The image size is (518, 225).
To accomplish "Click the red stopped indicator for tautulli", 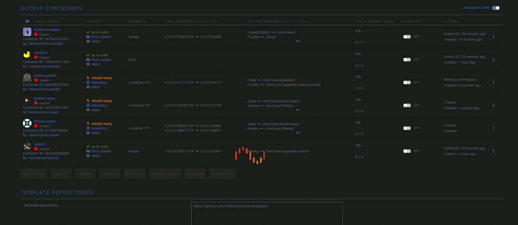I will 36,149.
